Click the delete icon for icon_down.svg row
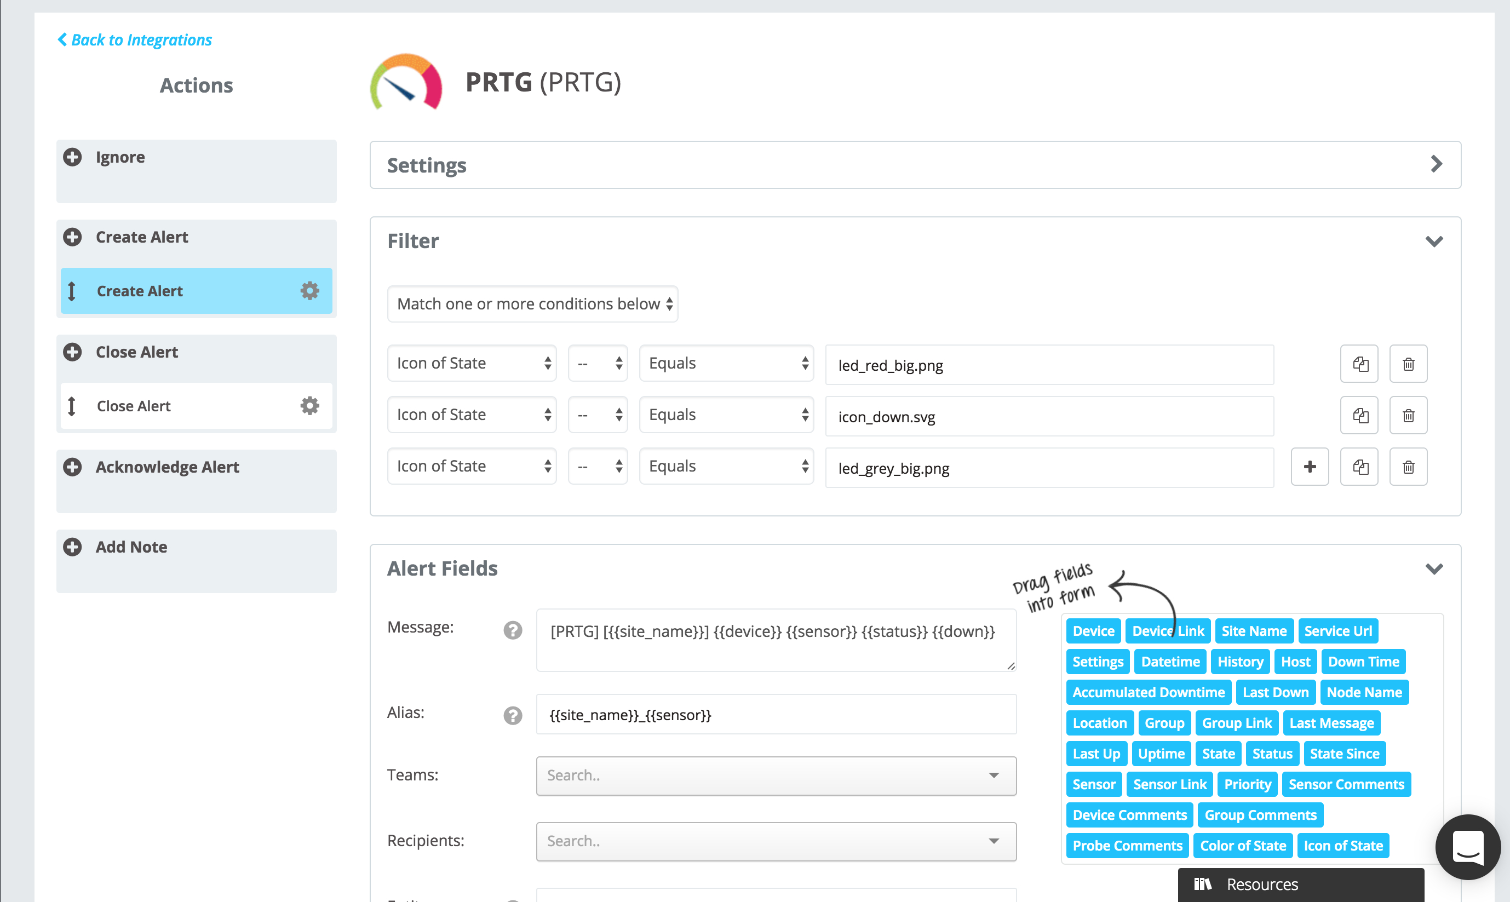1510x902 pixels. [x=1408, y=416]
